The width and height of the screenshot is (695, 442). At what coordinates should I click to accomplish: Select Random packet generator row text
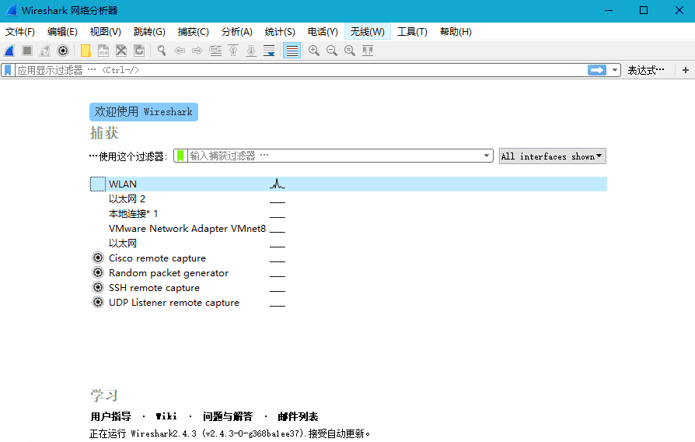pos(169,273)
